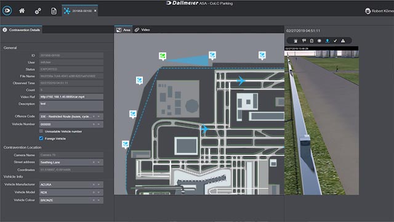The image size is (394, 222).
Task: Select the camera marker nearest the map's upper-left corner bend
Action: (140, 81)
